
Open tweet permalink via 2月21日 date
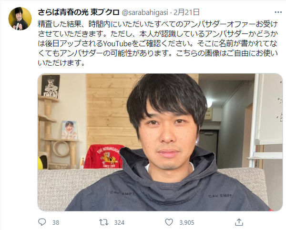186,12
